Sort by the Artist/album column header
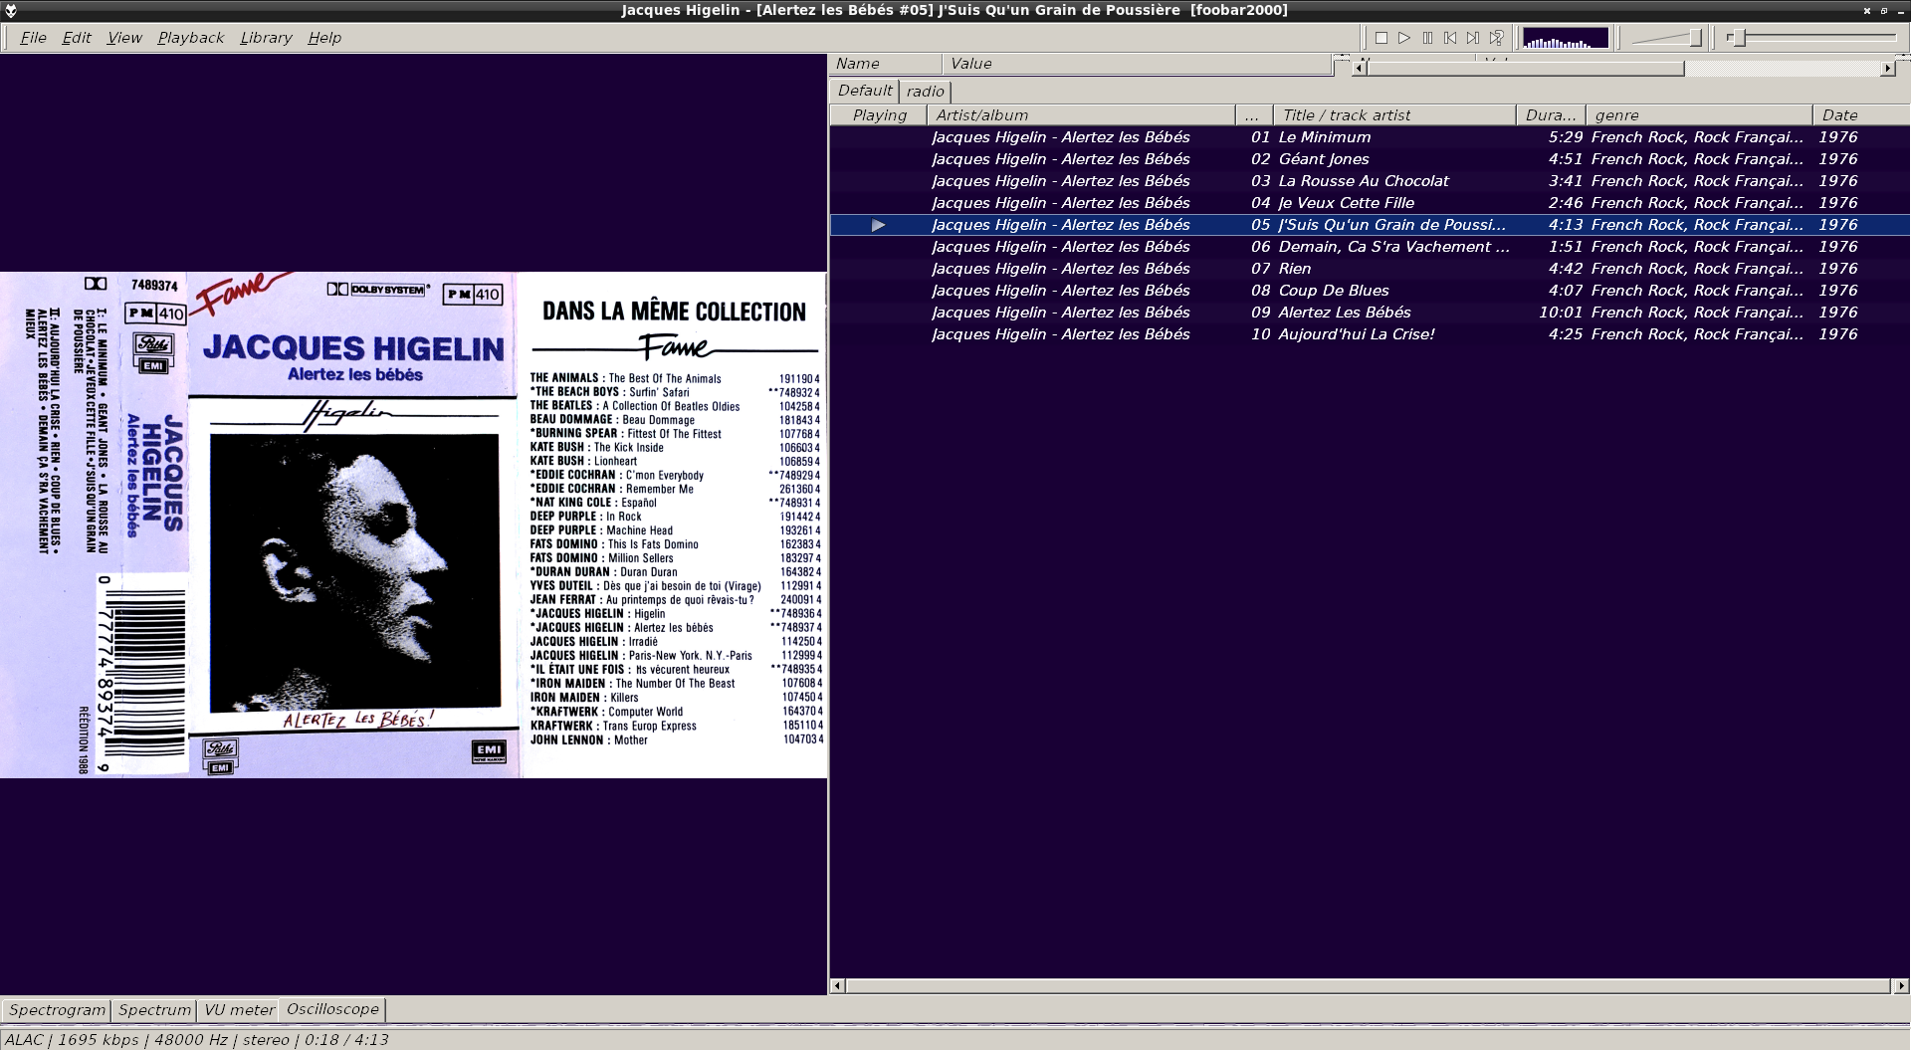This screenshot has width=1911, height=1051. 1081,115
